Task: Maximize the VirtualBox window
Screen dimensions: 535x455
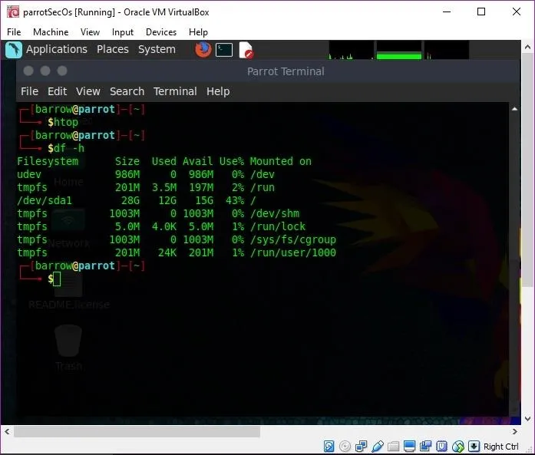Action: pyautogui.click(x=481, y=12)
